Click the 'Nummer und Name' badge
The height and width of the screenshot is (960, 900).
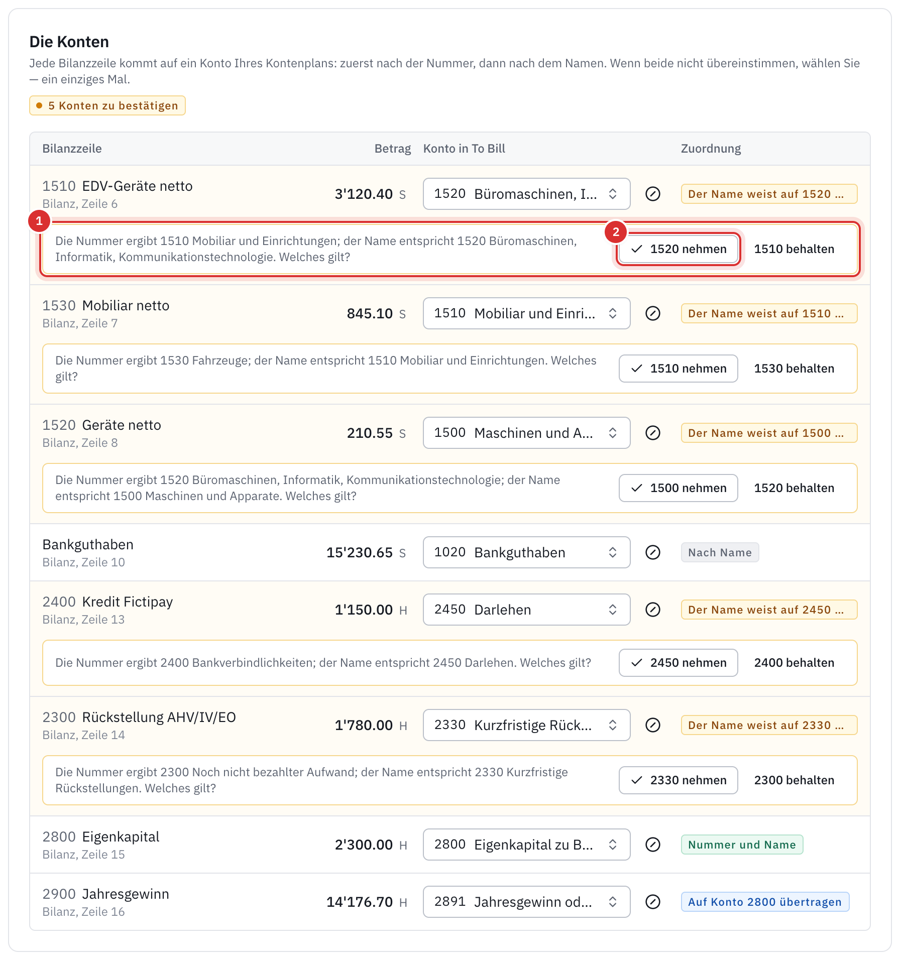click(x=742, y=845)
